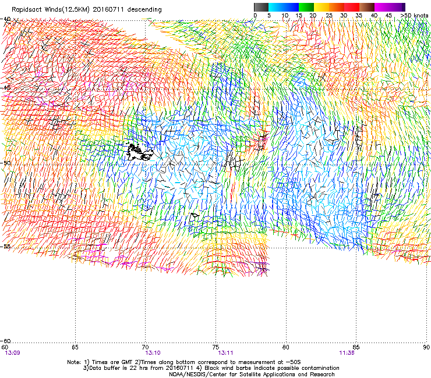Image resolution: width=431 pixels, height=378 pixels.
Task: Click the '40' label under the color bar
Action: 374,16
